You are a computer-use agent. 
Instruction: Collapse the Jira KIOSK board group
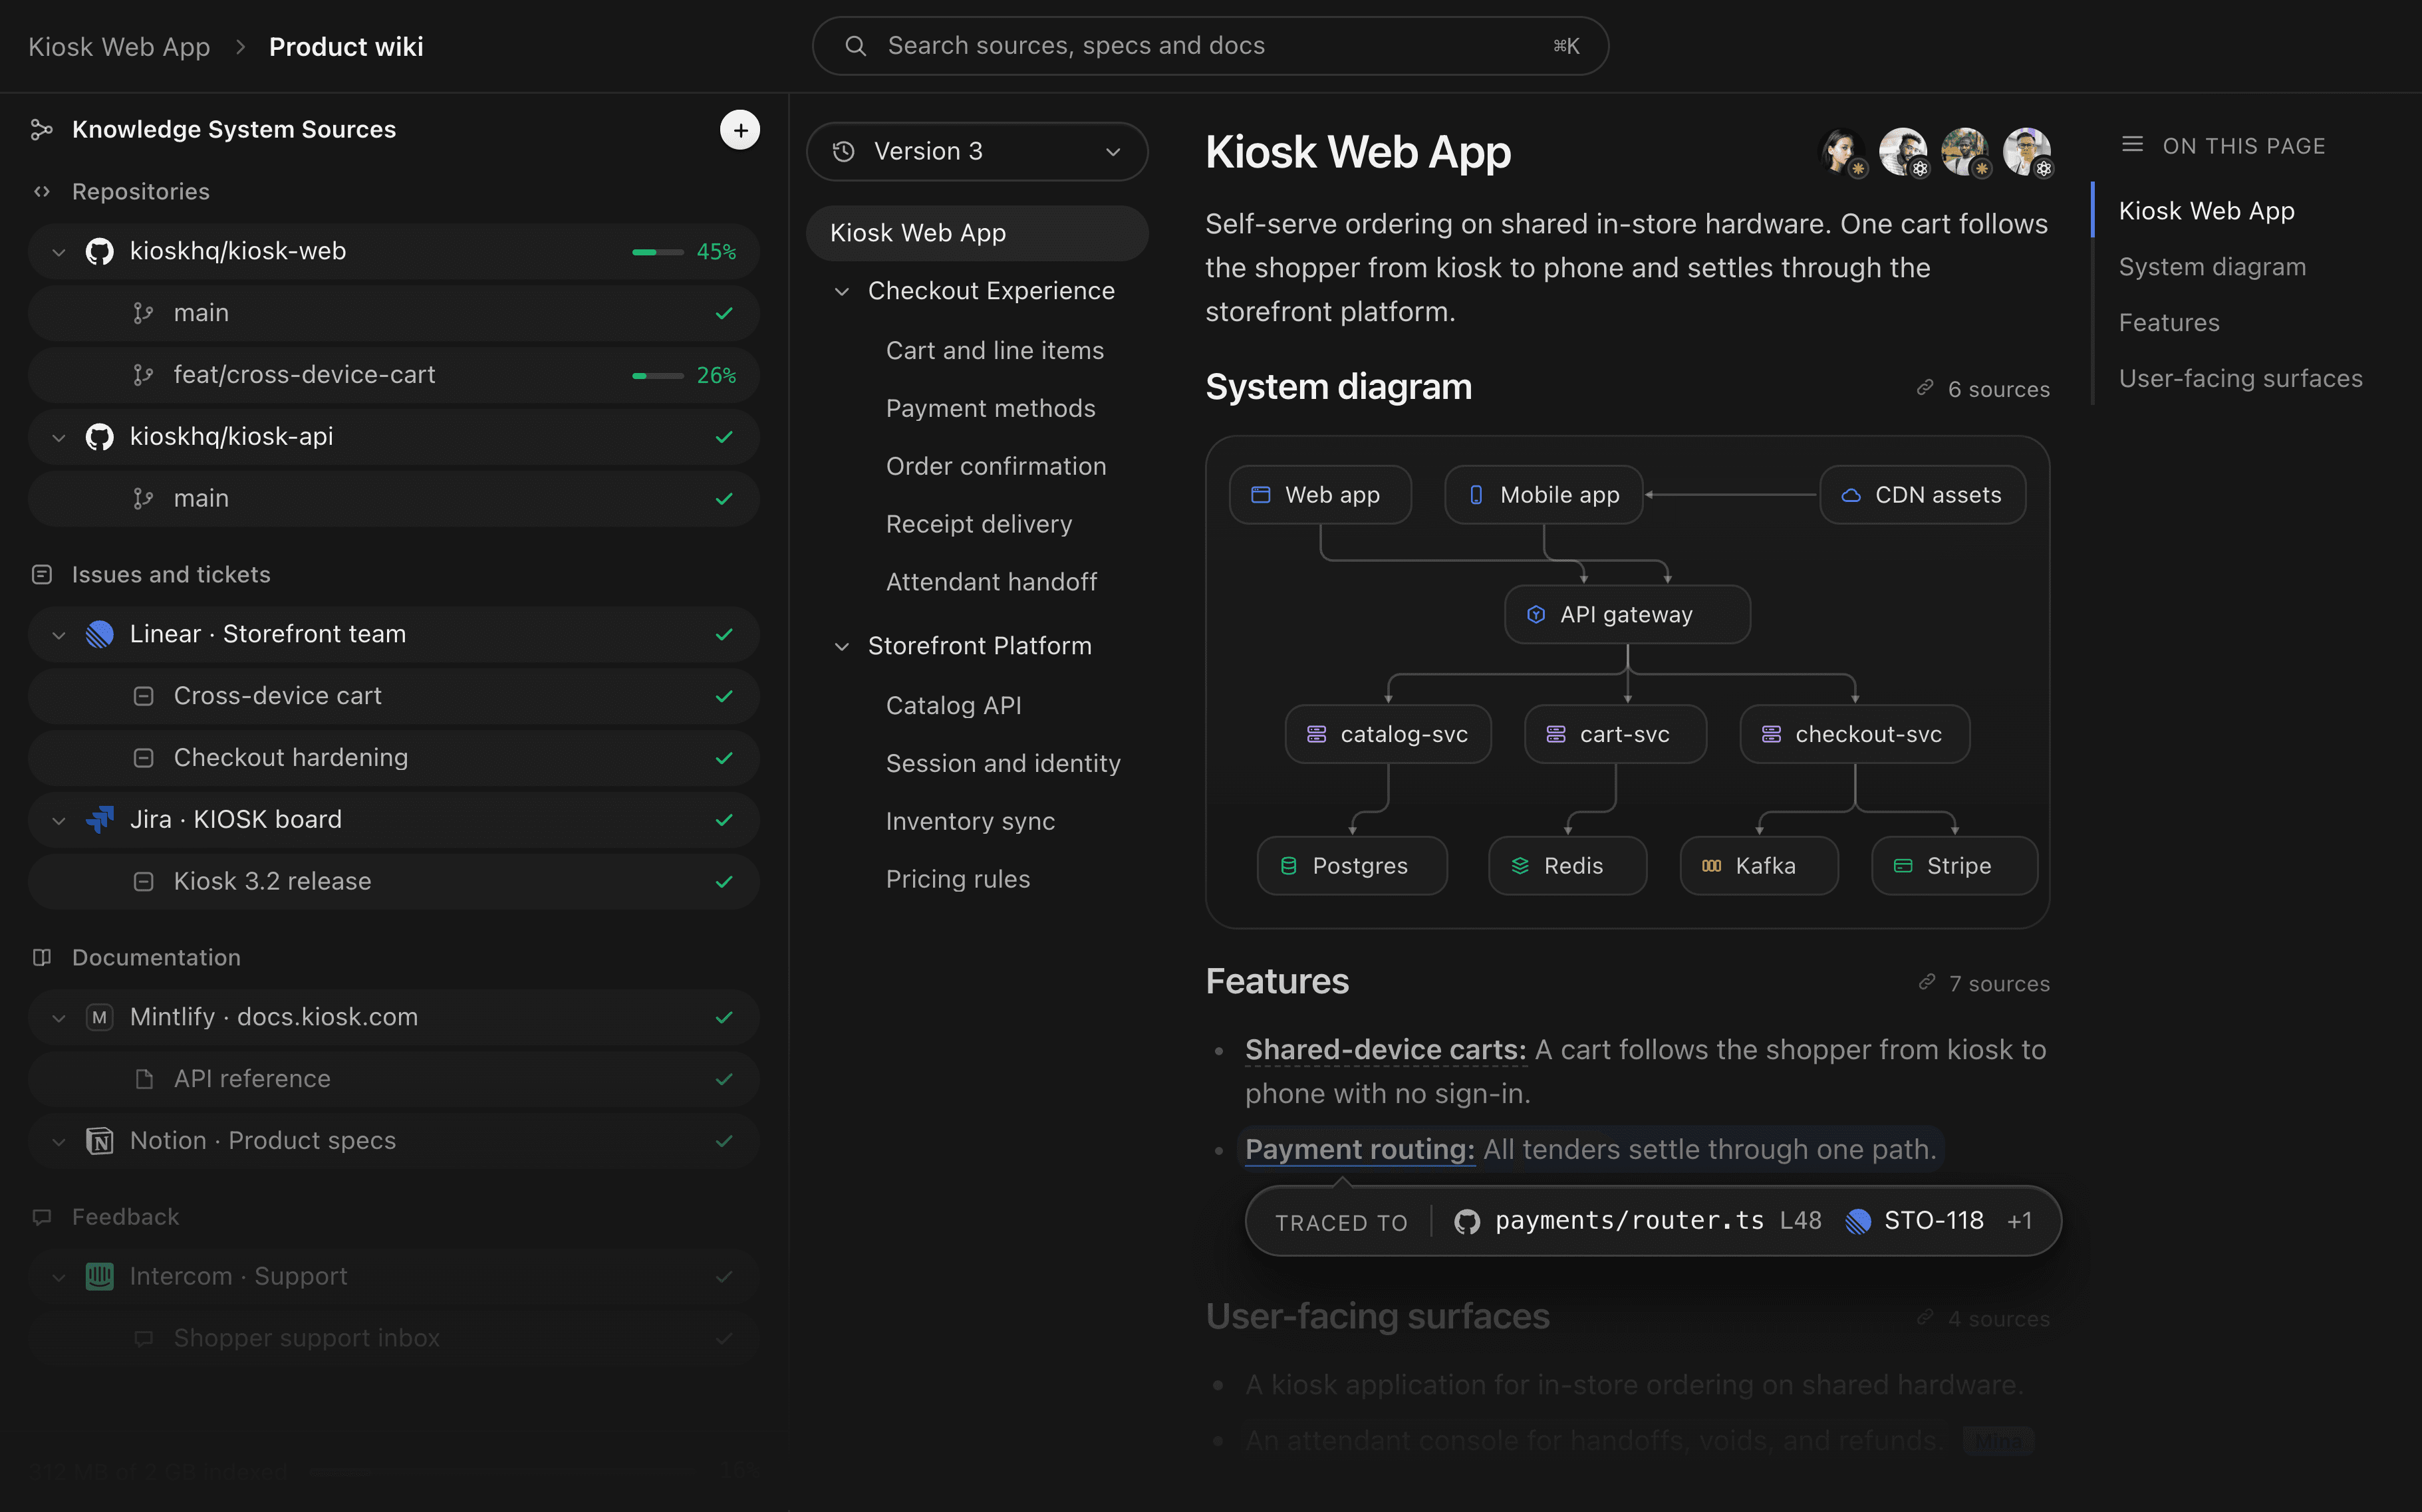(59, 821)
